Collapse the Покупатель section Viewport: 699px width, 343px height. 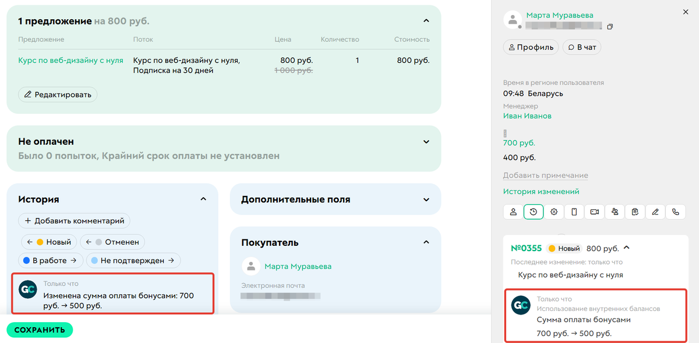pos(426,242)
